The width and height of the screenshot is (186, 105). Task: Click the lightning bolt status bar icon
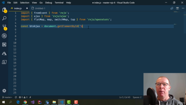(x=30, y=97)
